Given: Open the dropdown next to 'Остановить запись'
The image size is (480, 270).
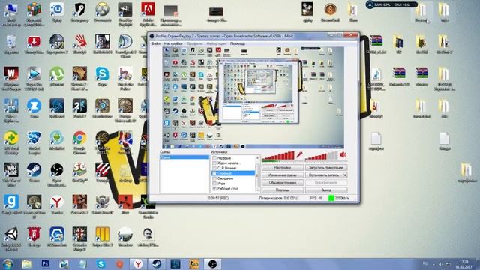Looking at the screenshot, I should pos(345,175).
